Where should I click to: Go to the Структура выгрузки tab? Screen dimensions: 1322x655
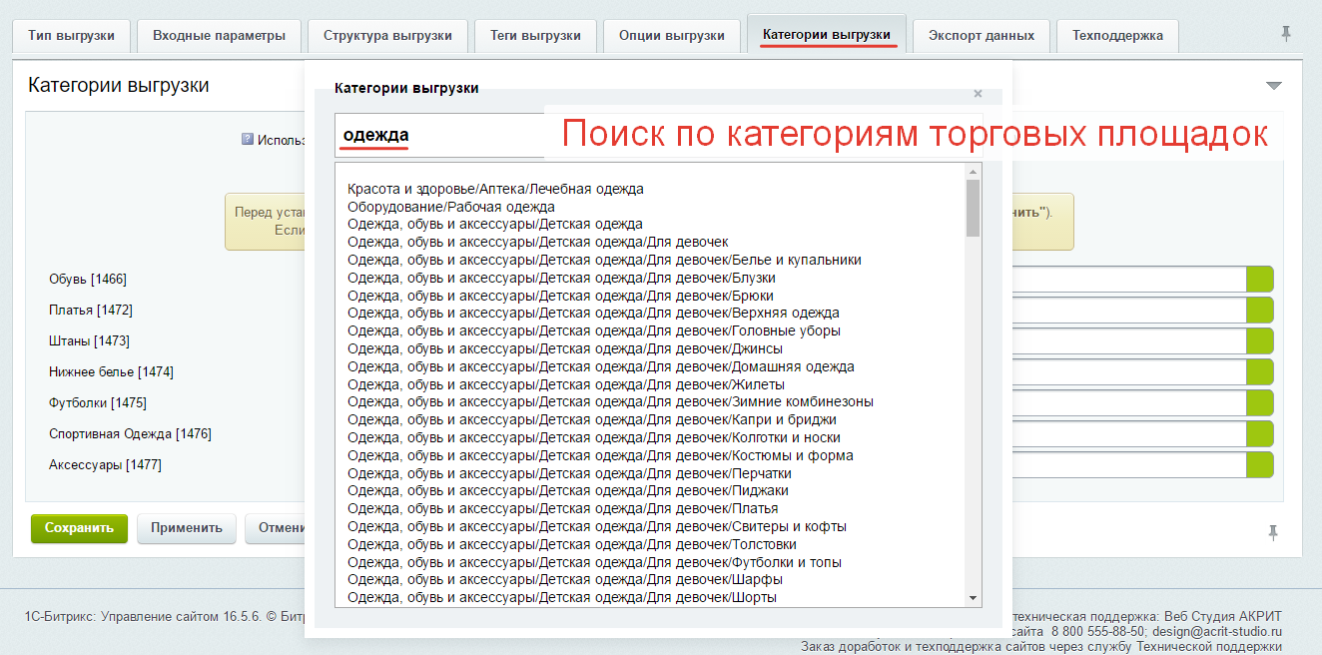point(387,36)
